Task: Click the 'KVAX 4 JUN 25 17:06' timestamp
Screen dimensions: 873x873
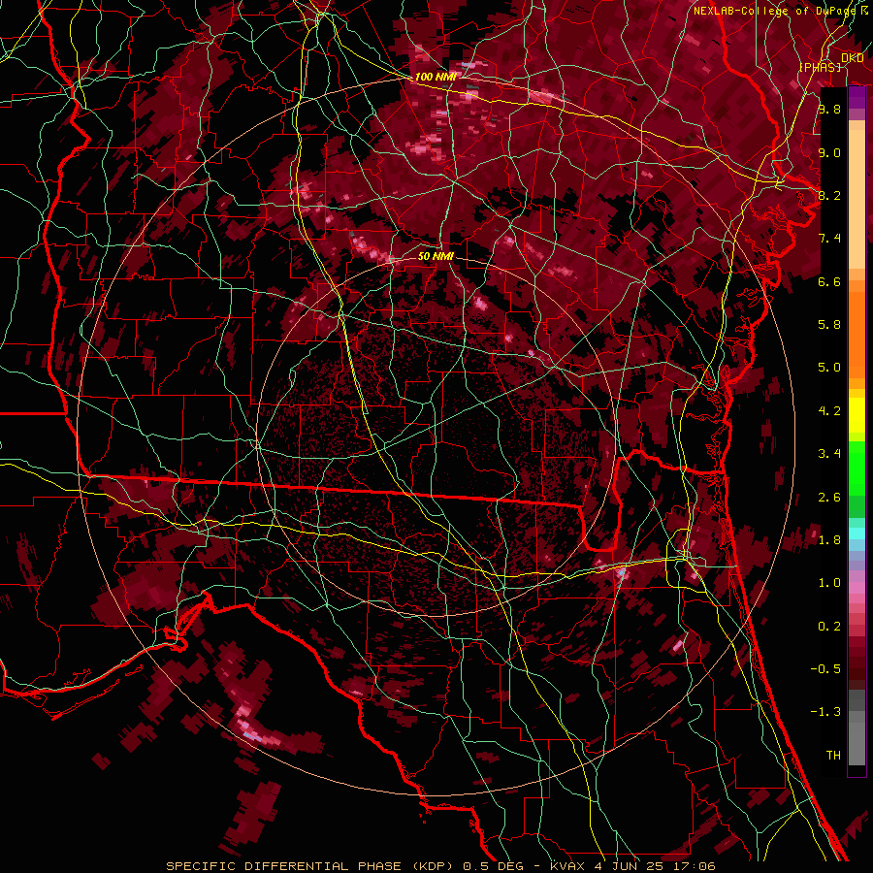Action: point(632,866)
